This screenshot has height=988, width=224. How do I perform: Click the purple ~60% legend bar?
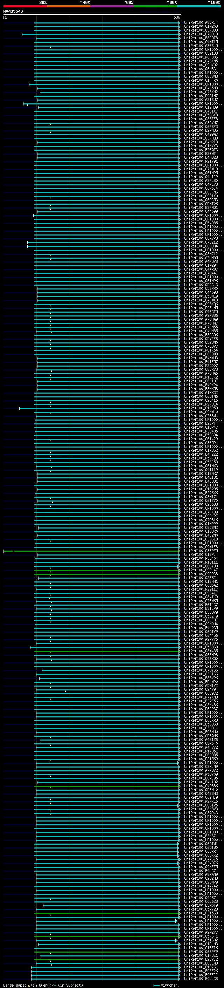[x=112, y=6]
